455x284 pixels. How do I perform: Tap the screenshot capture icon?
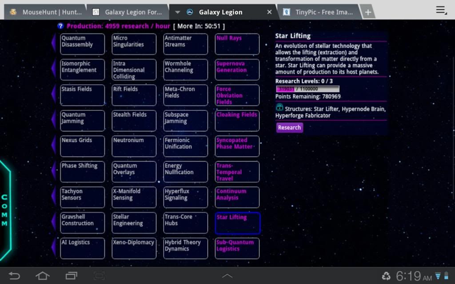click(x=99, y=276)
